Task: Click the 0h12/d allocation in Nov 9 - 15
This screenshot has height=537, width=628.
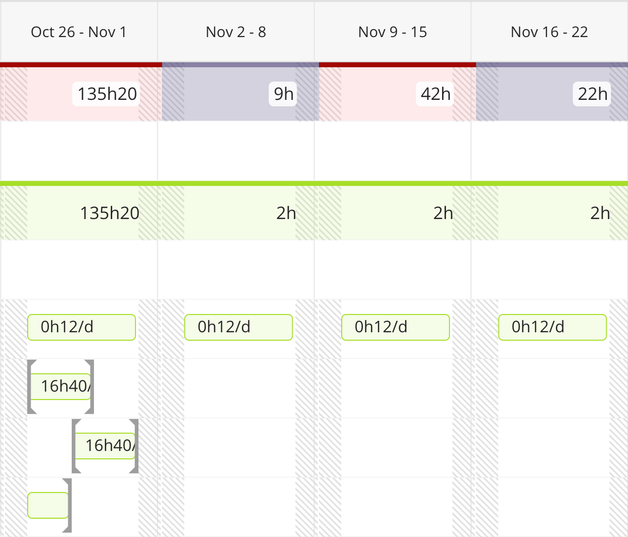Action: (x=396, y=327)
